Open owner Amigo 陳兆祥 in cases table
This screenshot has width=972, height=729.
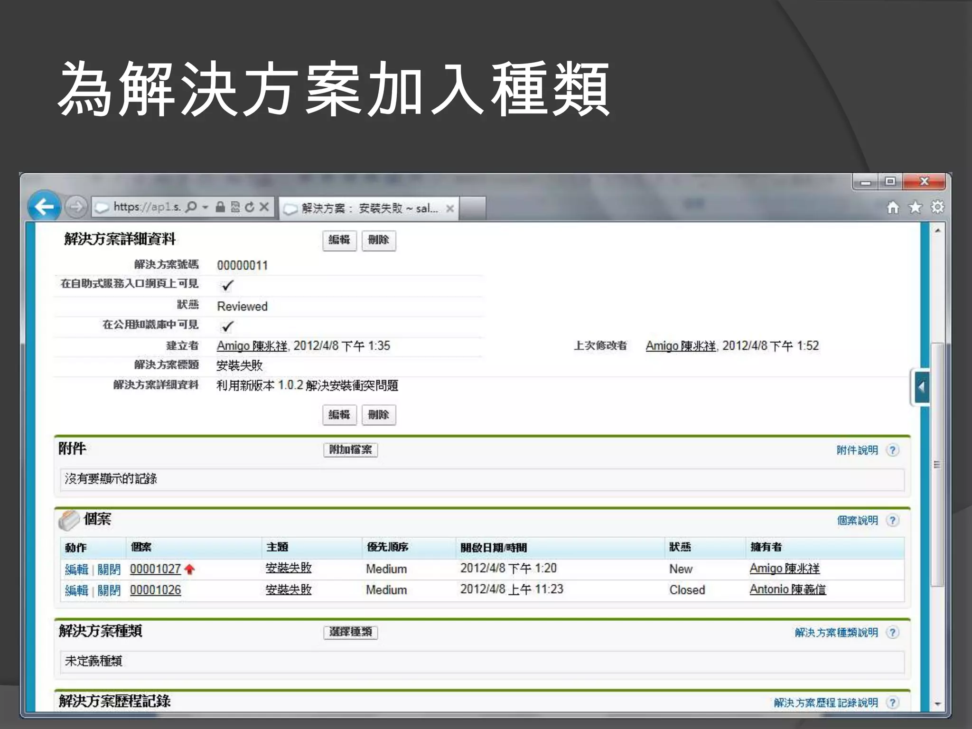point(785,568)
